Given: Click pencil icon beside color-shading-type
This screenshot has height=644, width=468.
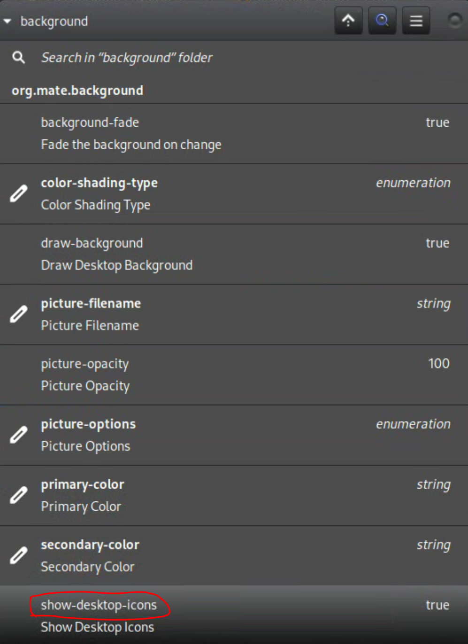Looking at the screenshot, I should [x=19, y=194].
